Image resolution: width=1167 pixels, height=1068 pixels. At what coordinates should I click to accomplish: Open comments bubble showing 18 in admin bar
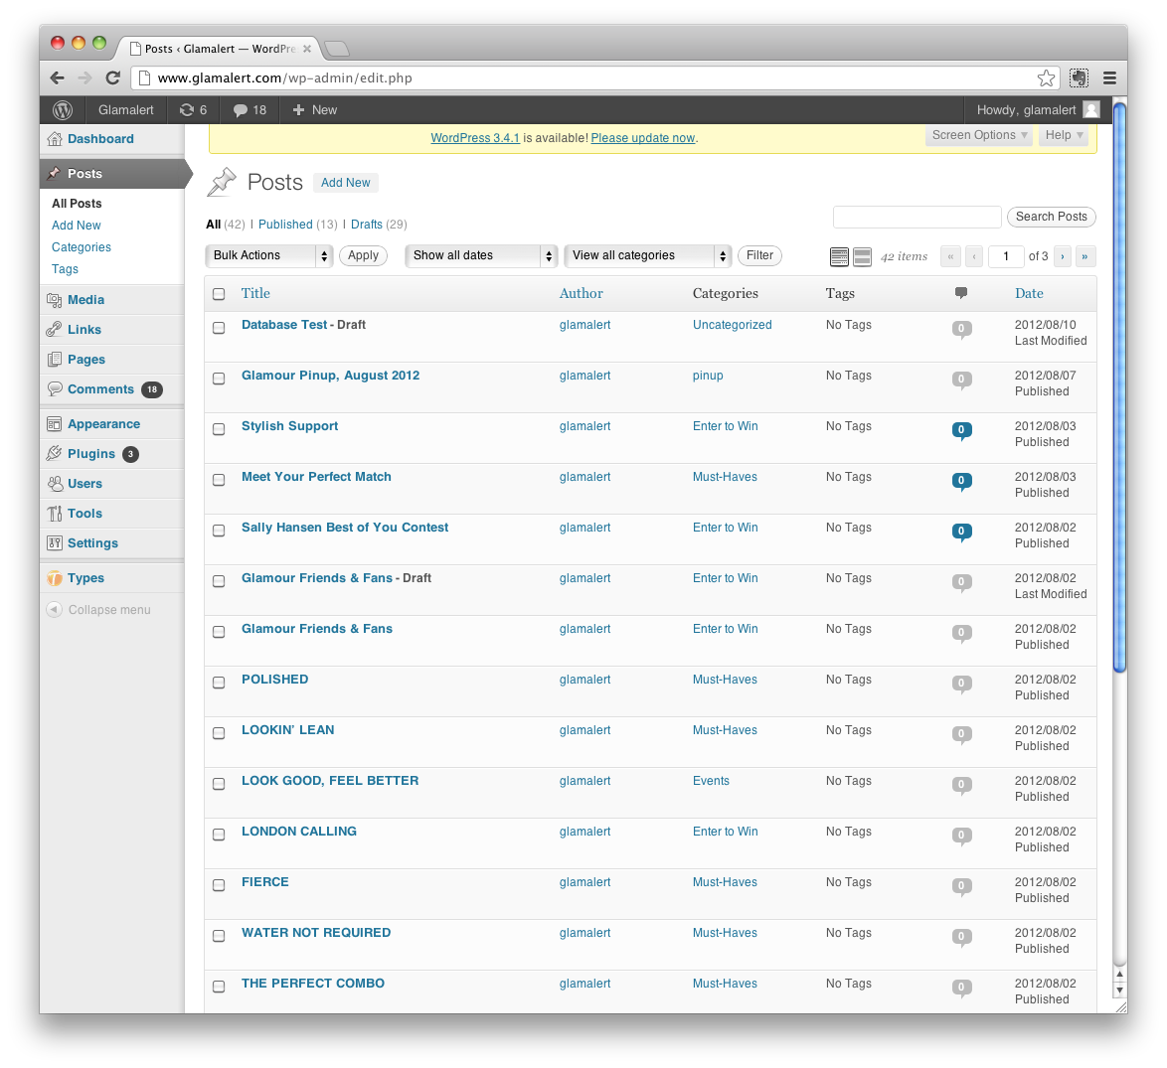click(250, 110)
